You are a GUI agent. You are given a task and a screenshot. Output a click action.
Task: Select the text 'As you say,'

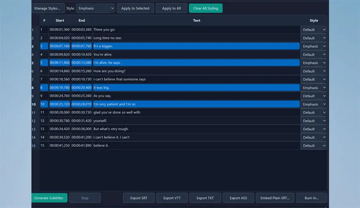tap(102, 96)
